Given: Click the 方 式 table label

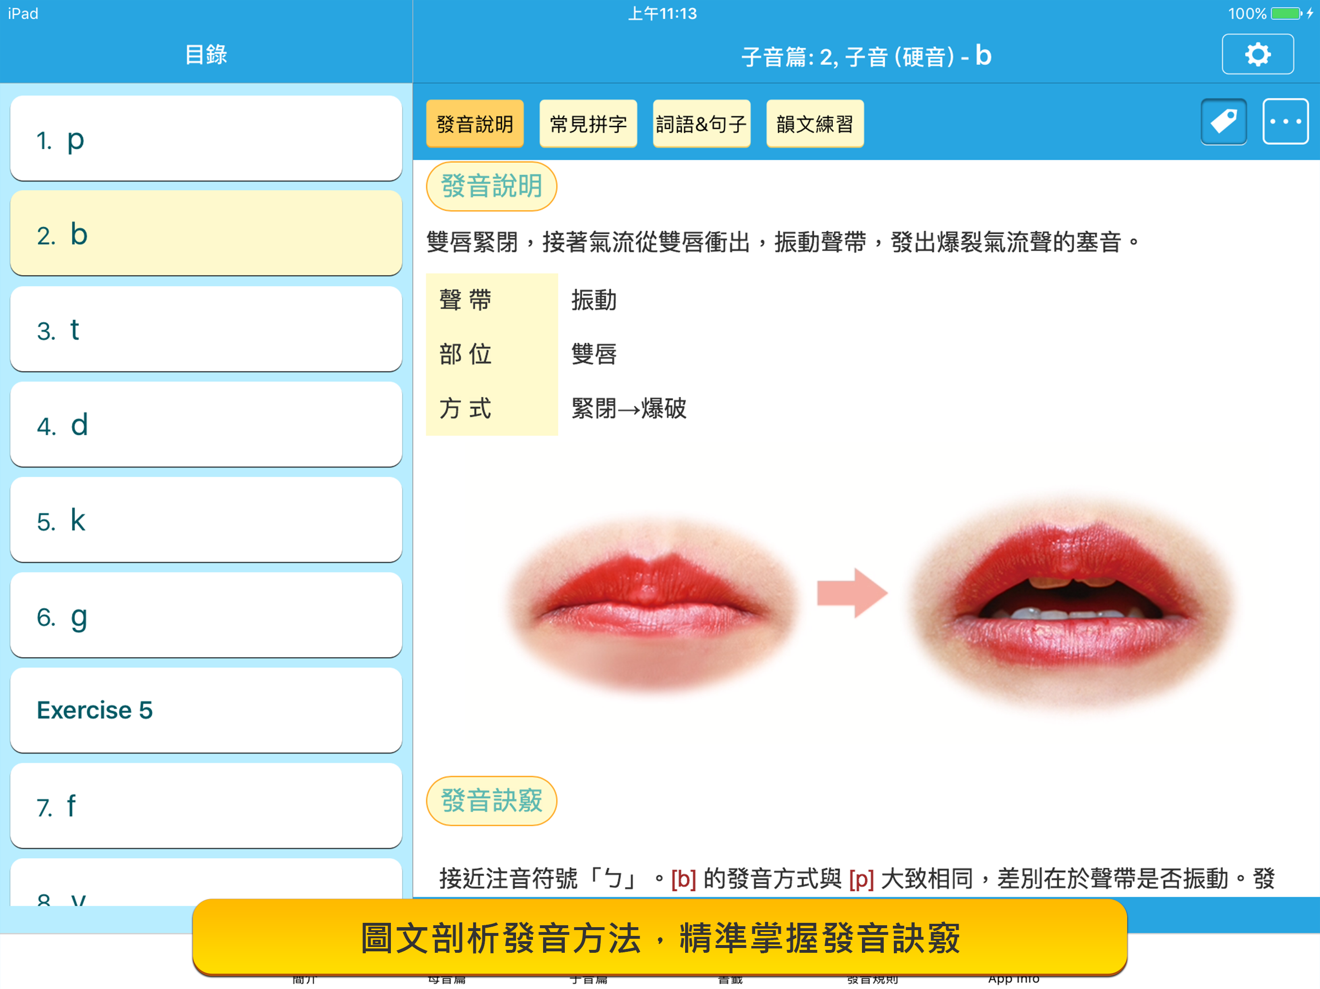Looking at the screenshot, I should [x=465, y=409].
